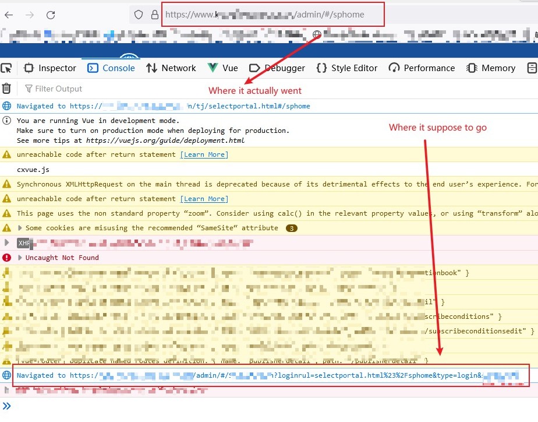Click the browser forward arrow

pyautogui.click(x=30, y=15)
